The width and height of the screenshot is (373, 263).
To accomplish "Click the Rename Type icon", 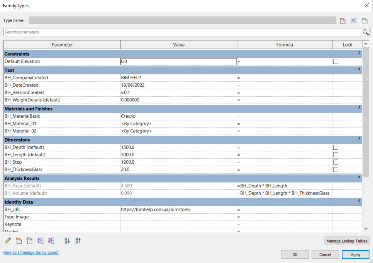I will pos(353,21).
